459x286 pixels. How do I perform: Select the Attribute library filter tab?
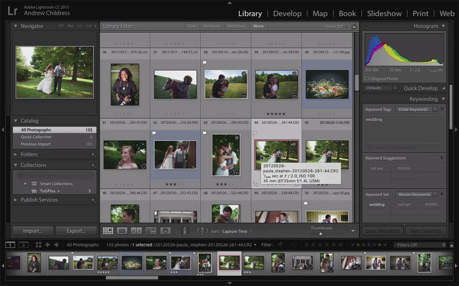(x=212, y=26)
